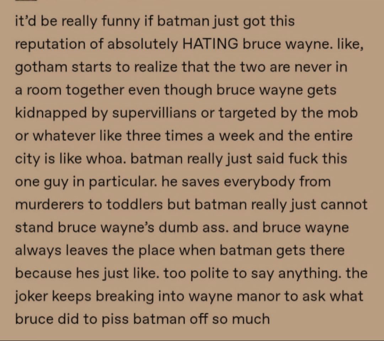Image resolution: width=384 pixels, height=341 pixels.
Task: Click the cropped avatar above the post
Action: pyautogui.click(x=26, y=1)
